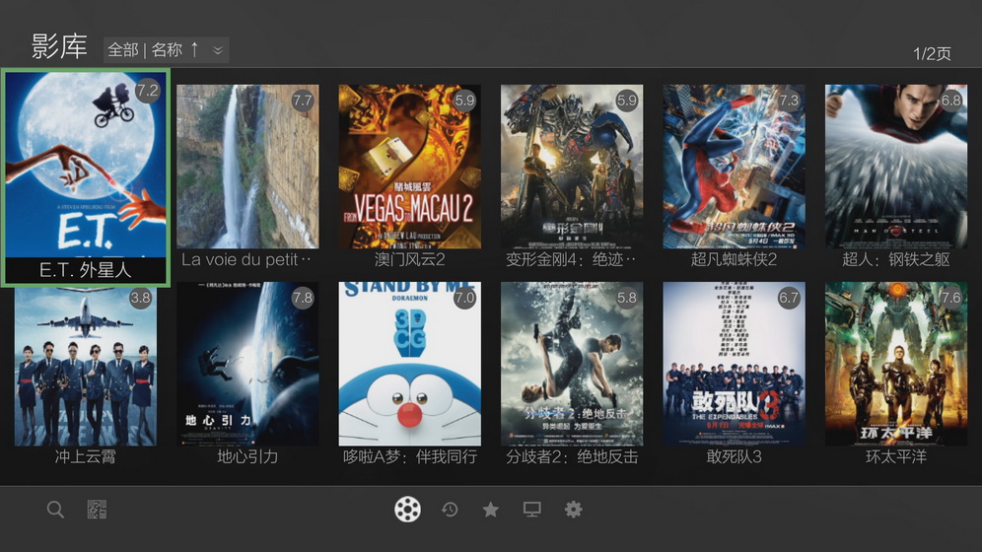
Task: Open the playback history clock icon
Action: pos(450,510)
